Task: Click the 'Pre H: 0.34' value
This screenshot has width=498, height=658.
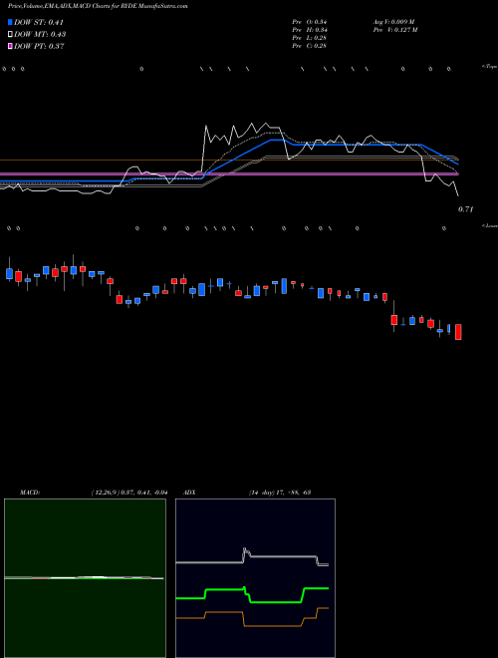Action: pos(310,30)
